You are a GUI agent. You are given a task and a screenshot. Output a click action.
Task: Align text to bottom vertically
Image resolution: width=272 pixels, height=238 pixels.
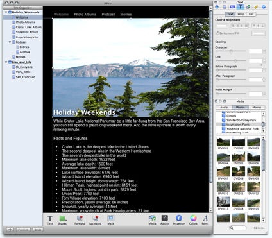(263, 26)
